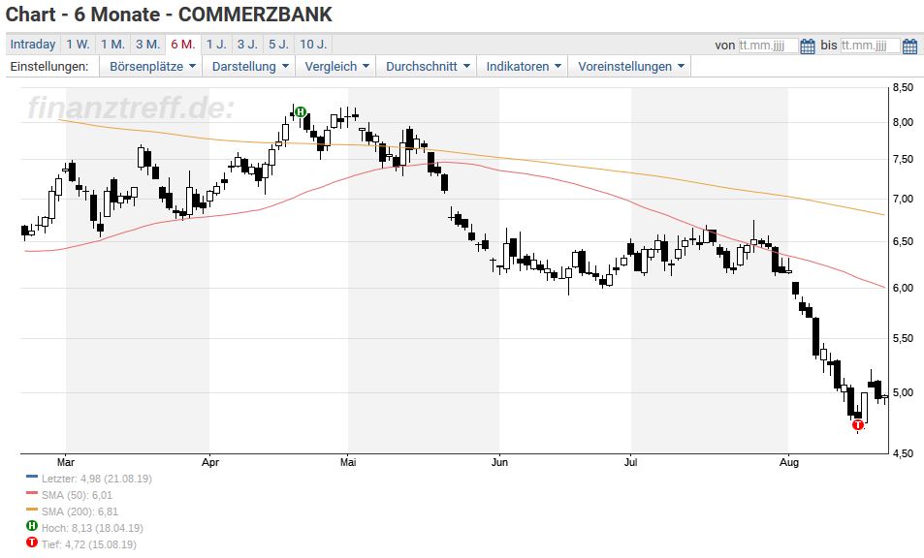Click the 'Mai' month label on the axis
The height and width of the screenshot is (558, 924).
click(348, 463)
